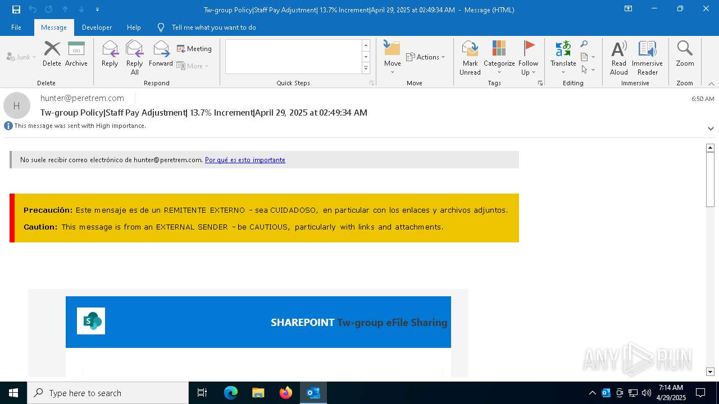Screen dimensions: 719x404
Task: Reply to the sender
Action: pyautogui.click(x=110, y=54)
